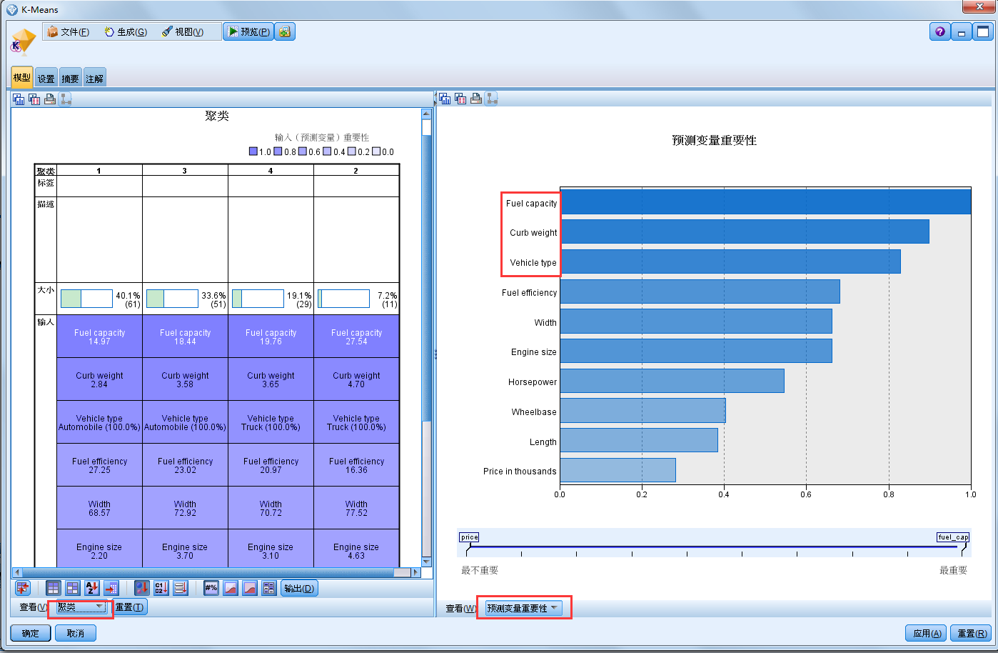Viewport: 998px width, 653px height.
Task: Select cluster 2 column header
Action: click(356, 171)
